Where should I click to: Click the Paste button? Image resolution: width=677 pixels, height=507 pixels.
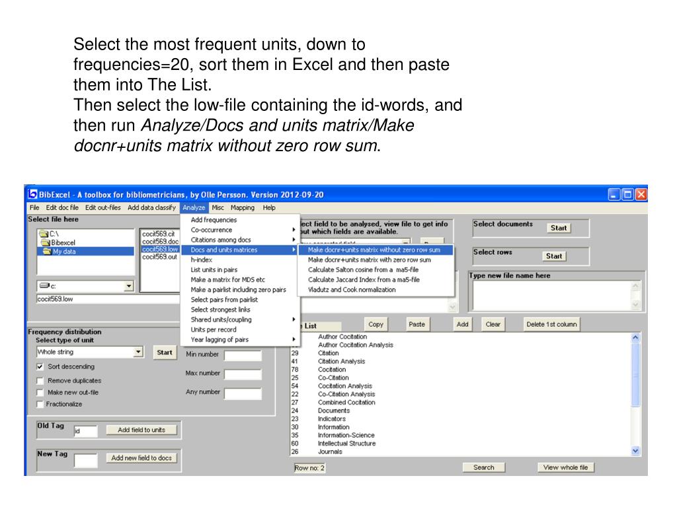(417, 324)
